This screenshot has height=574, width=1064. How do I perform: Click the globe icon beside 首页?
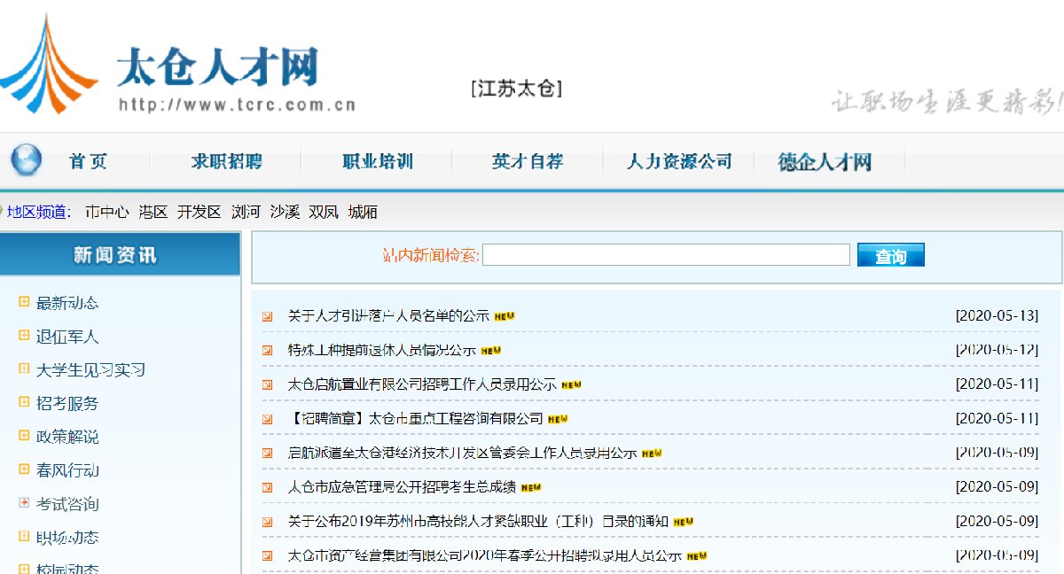point(26,160)
